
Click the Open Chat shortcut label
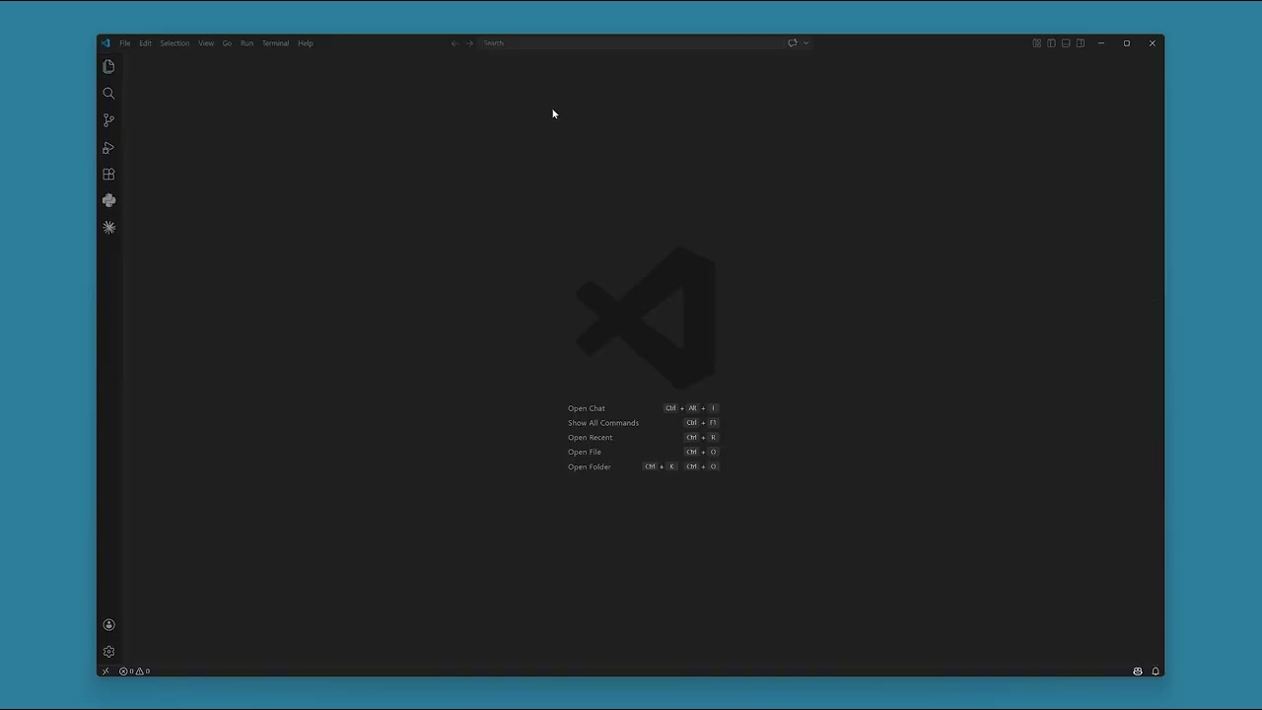587,408
